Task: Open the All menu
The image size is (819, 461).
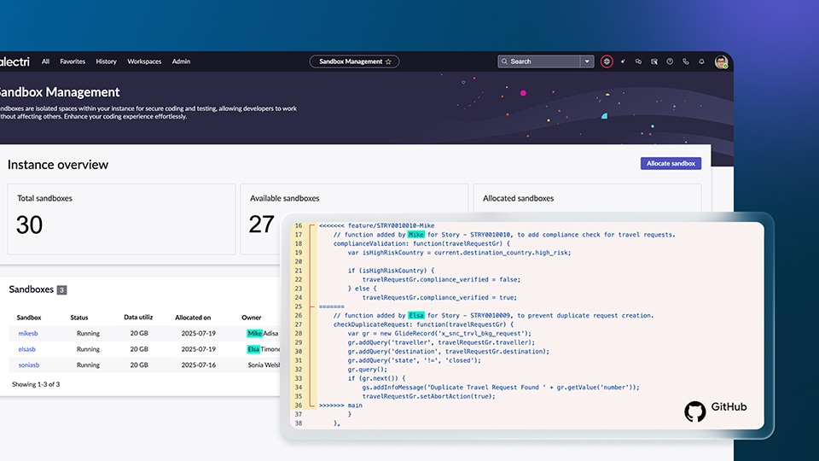Action: tap(45, 61)
